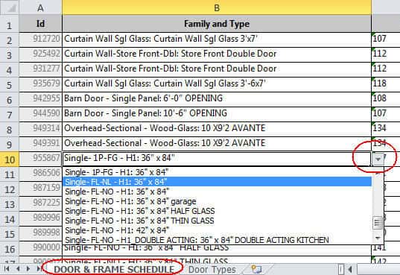This screenshot has height=275, width=400.
Task: Click the horizontal scrollbar left arrow
Action: pos(351,269)
